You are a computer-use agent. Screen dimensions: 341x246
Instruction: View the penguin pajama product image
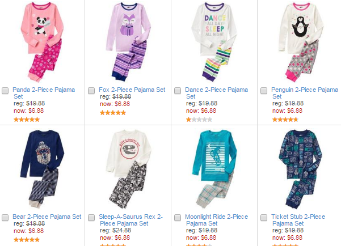tap(299, 43)
